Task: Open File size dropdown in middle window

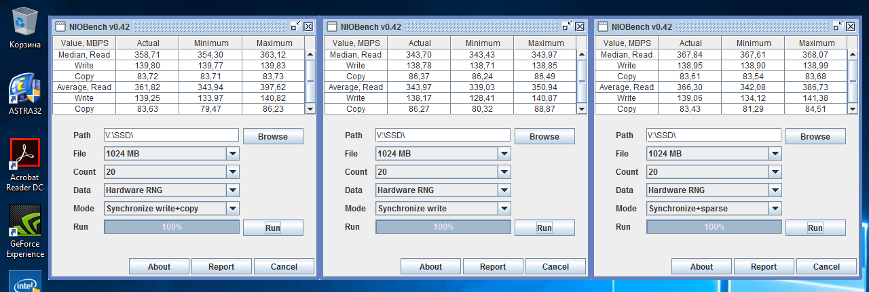Action: [504, 154]
